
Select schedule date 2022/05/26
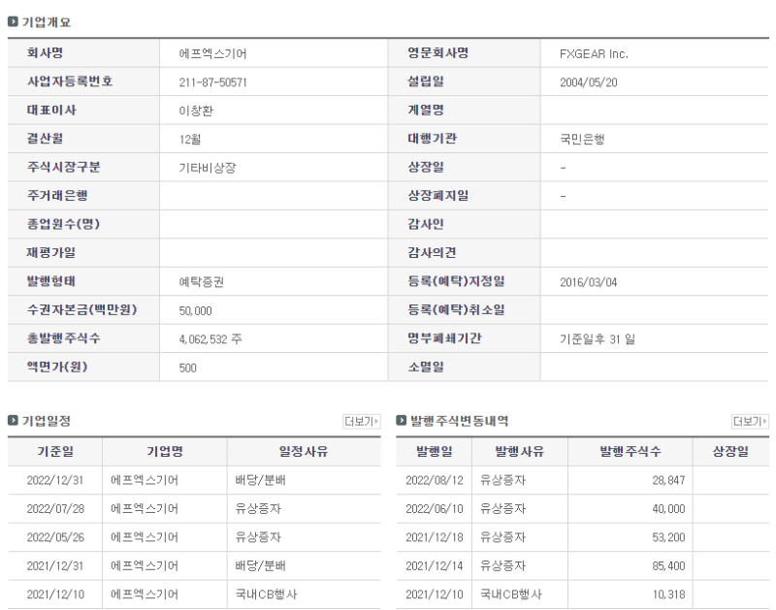(x=55, y=537)
